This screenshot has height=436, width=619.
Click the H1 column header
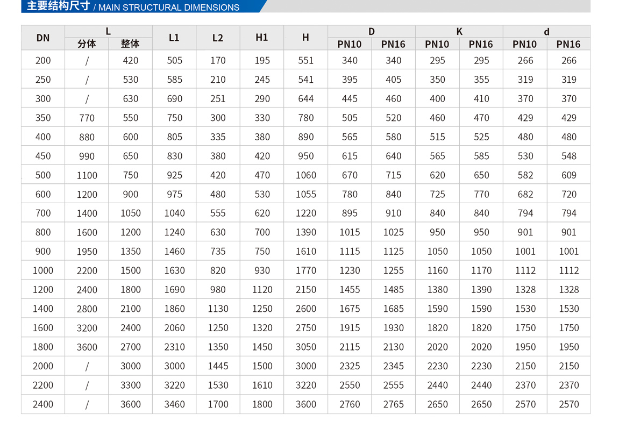262,38
